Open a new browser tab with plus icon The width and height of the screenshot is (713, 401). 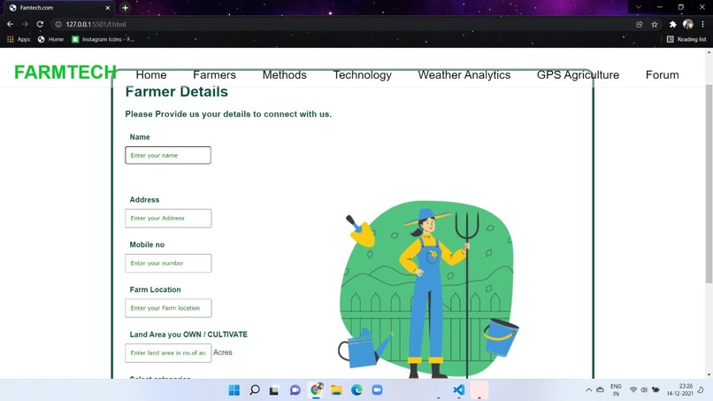pyautogui.click(x=125, y=8)
